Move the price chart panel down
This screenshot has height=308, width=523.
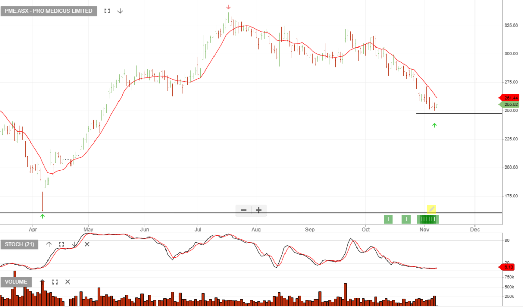120,11
